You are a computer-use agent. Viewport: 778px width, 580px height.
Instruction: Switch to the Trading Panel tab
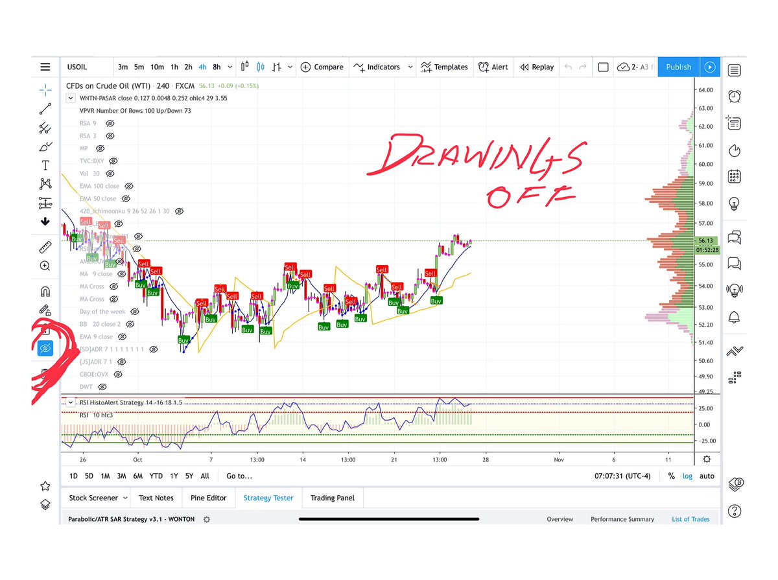pos(333,498)
